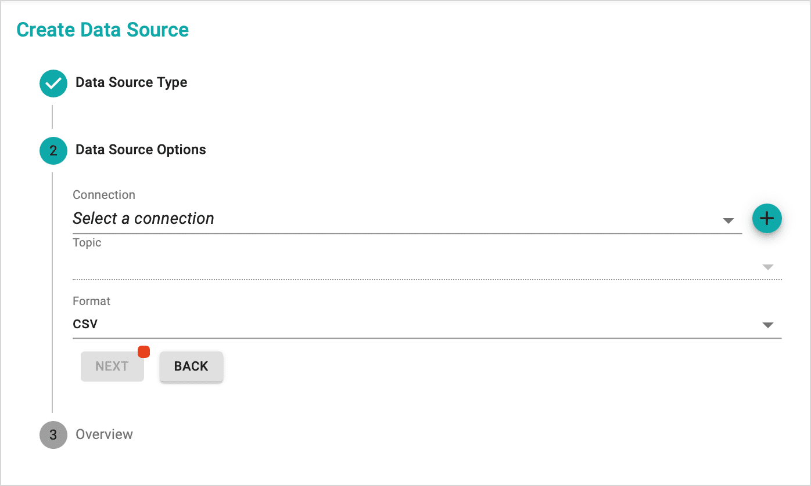Select the Data Source Options step label
The image size is (811, 486).
[141, 150]
